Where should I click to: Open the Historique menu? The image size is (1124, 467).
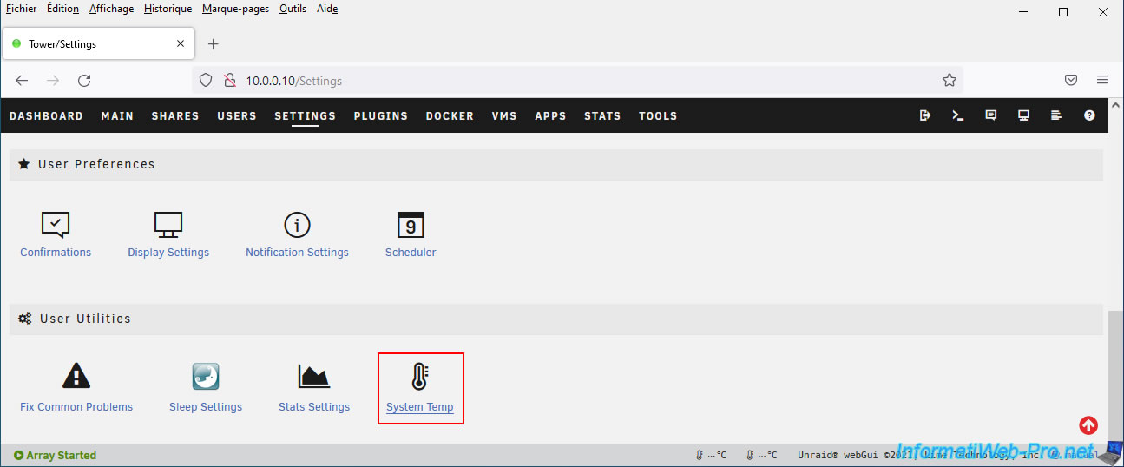coord(168,9)
